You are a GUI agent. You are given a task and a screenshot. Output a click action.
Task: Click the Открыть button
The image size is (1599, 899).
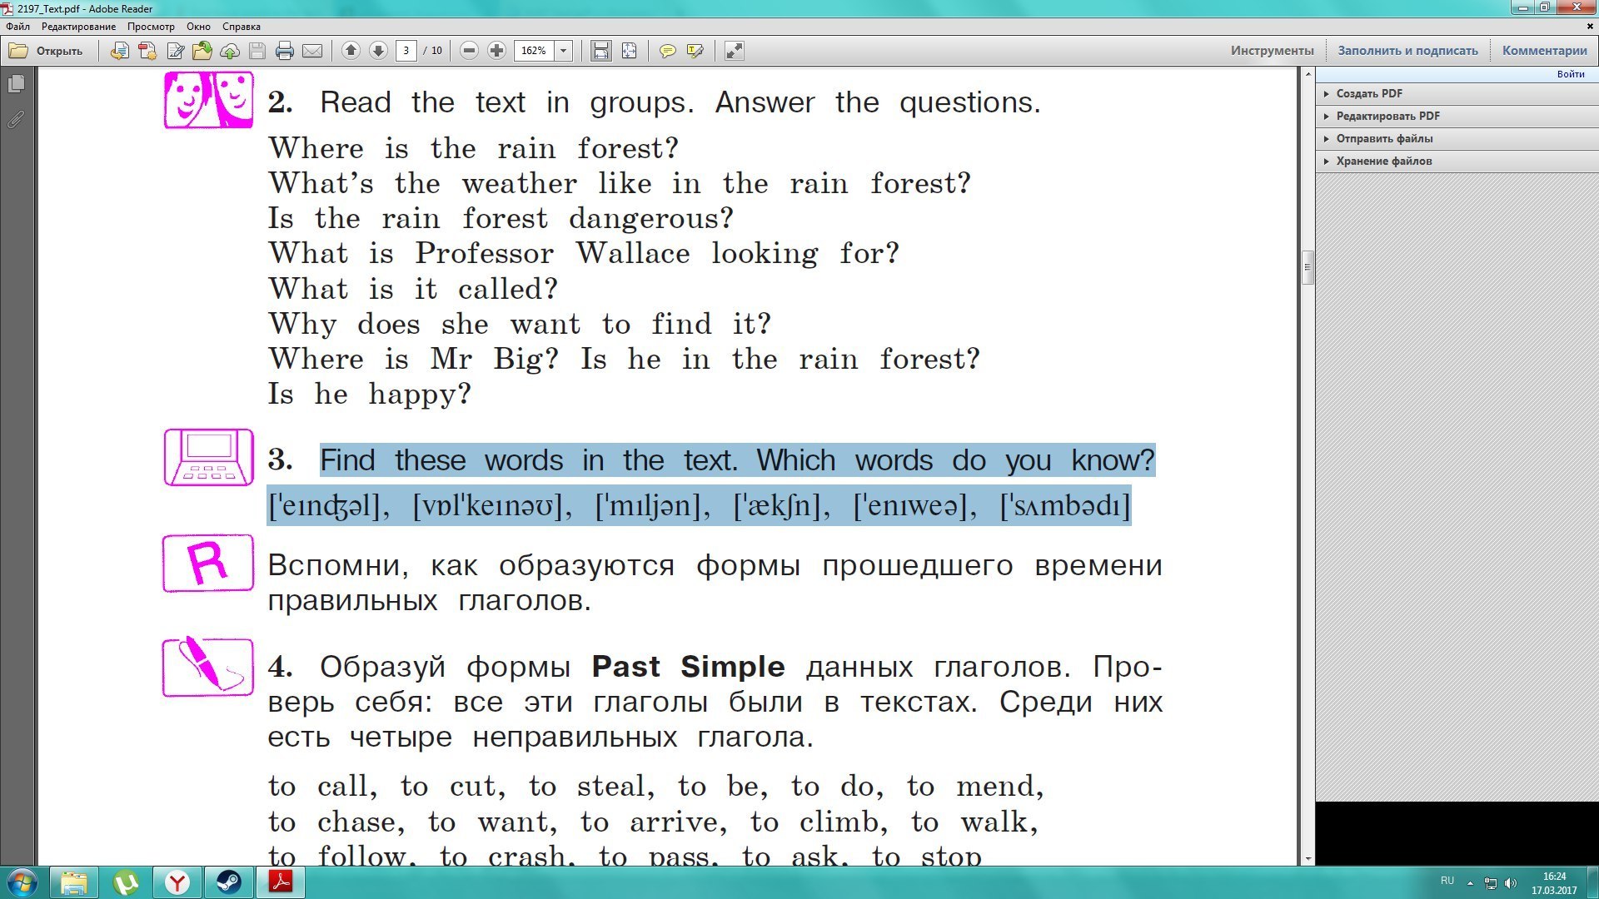click(47, 51)
